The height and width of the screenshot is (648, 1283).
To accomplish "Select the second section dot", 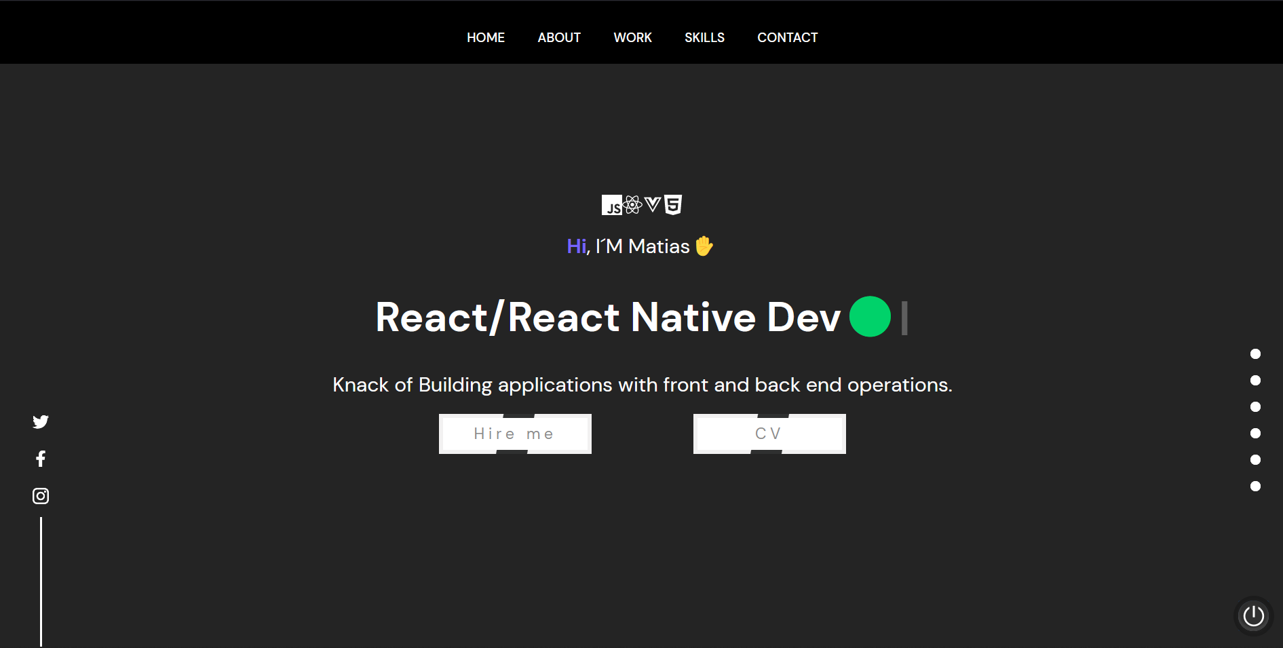I will (1255, 381).
